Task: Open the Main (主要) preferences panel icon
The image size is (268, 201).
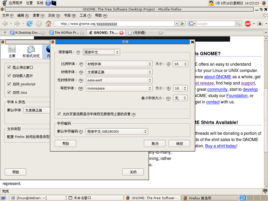Action: pos(12,51)
